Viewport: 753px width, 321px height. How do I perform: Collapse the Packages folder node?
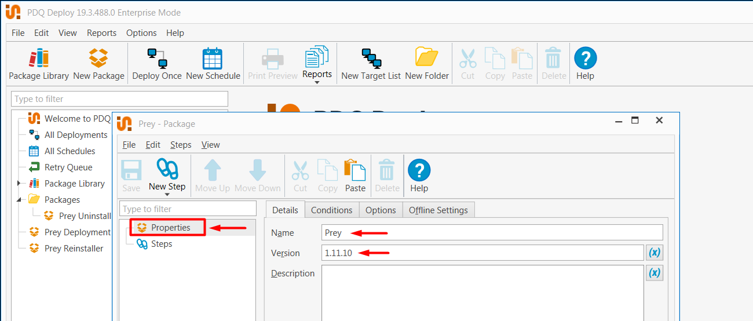19,200
